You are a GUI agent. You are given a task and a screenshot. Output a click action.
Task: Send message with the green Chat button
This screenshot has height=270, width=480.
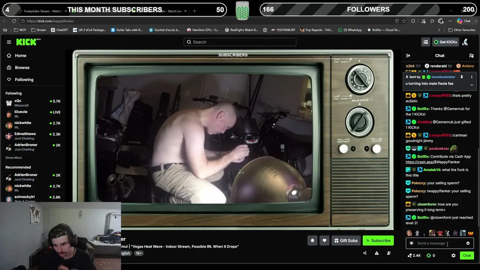tap(467, 255)
